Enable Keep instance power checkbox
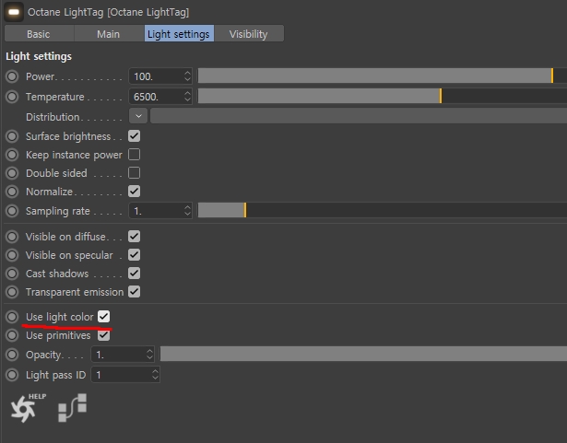 click(135, 155)
